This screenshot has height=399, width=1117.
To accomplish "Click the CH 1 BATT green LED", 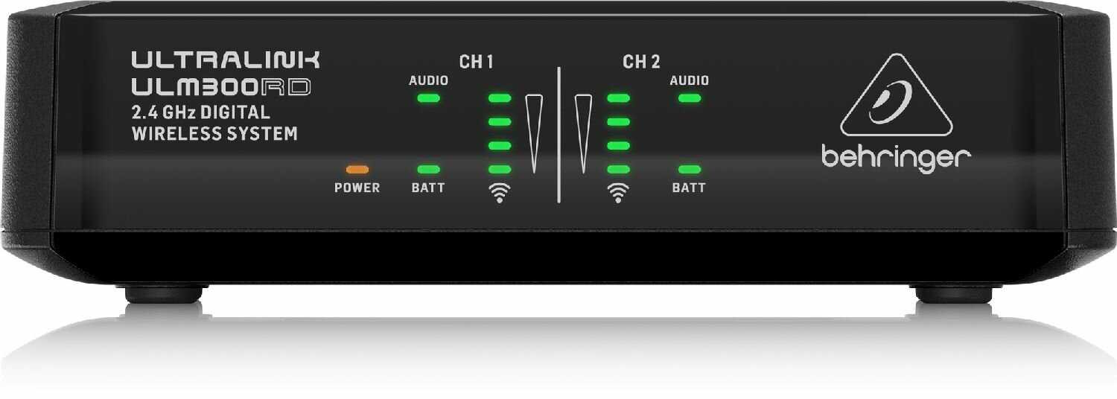I will point(428,170).
